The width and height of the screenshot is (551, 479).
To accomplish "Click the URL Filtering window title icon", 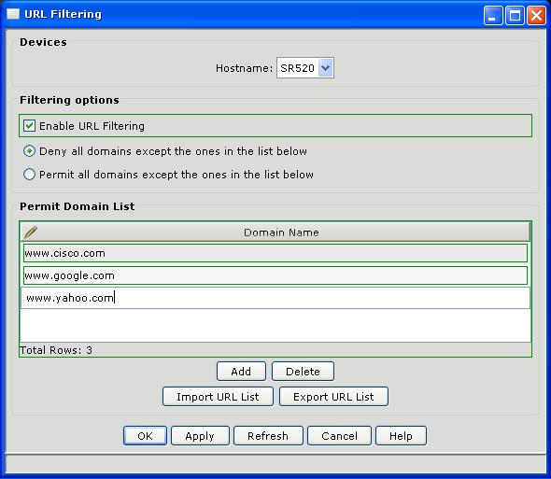I will [x=13, y=14].
